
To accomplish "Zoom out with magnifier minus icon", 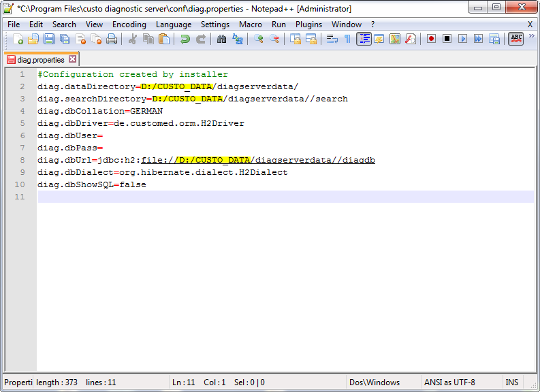I will coord(274,39).
